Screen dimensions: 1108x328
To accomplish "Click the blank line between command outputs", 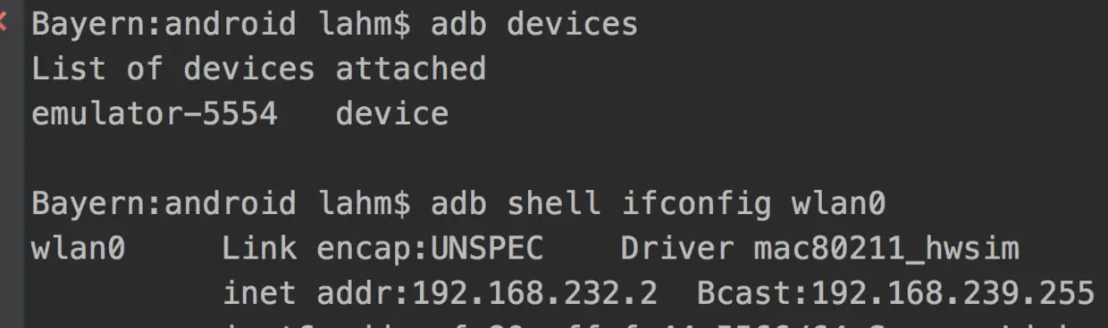I will (563, 159).
